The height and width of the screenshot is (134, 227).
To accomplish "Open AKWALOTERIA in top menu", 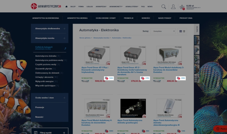I will [132, 7].
